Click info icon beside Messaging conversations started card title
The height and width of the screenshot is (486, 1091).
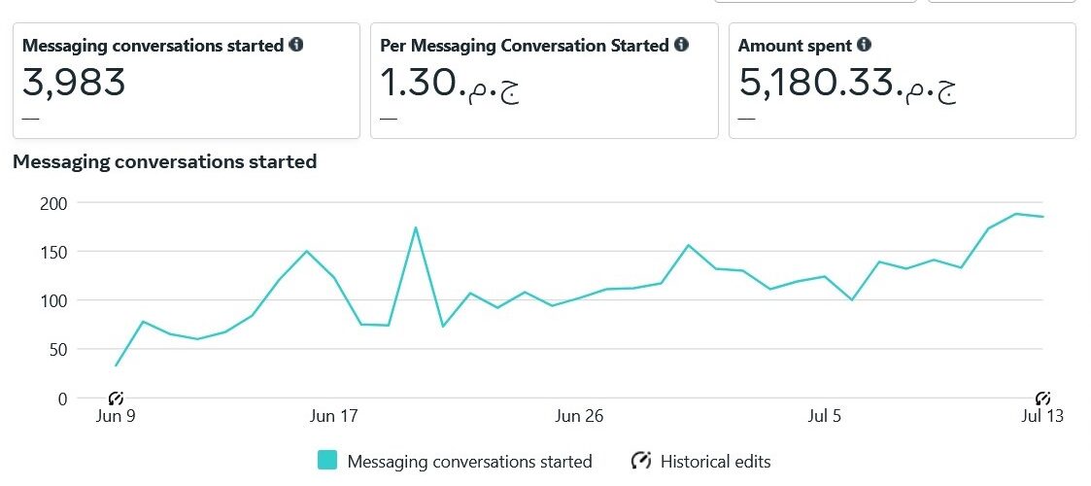coord(296,45)
